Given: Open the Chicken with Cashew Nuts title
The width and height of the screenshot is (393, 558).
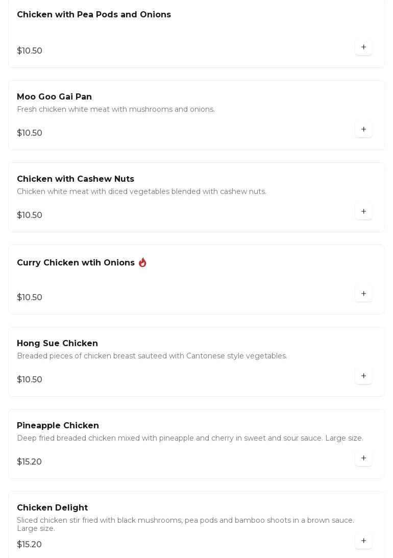Looking at the screenshot, I should [x=76, y=179].
